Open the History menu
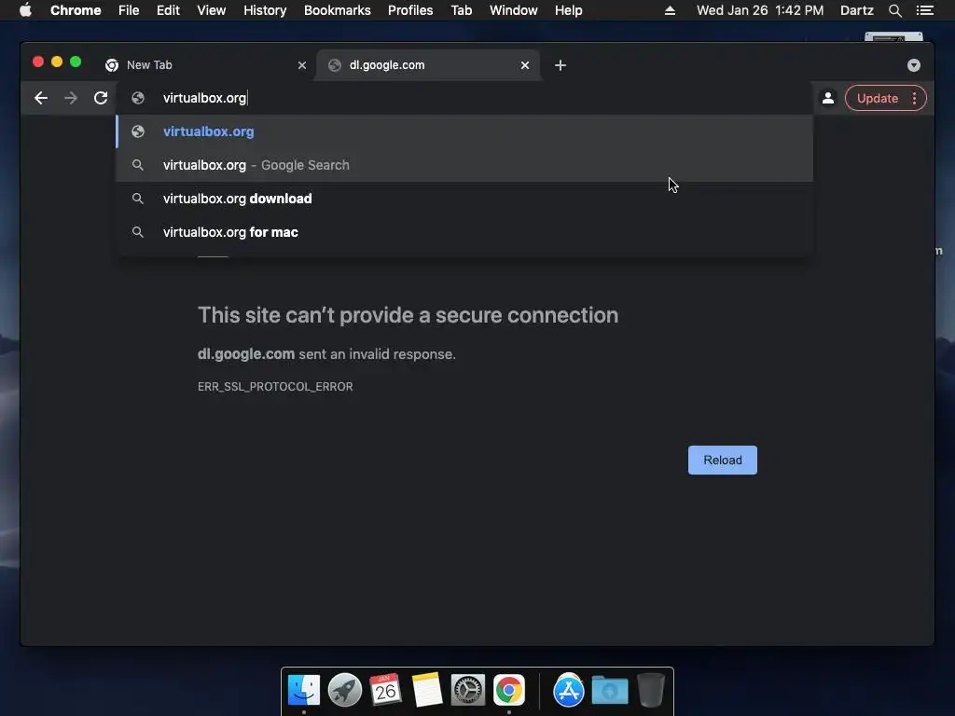 pyautogui.click(x=265, y=10)
